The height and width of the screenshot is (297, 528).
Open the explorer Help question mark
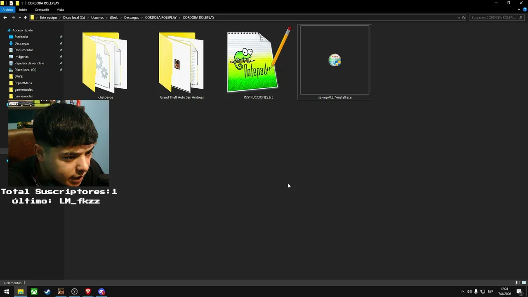tap(525, 9)
